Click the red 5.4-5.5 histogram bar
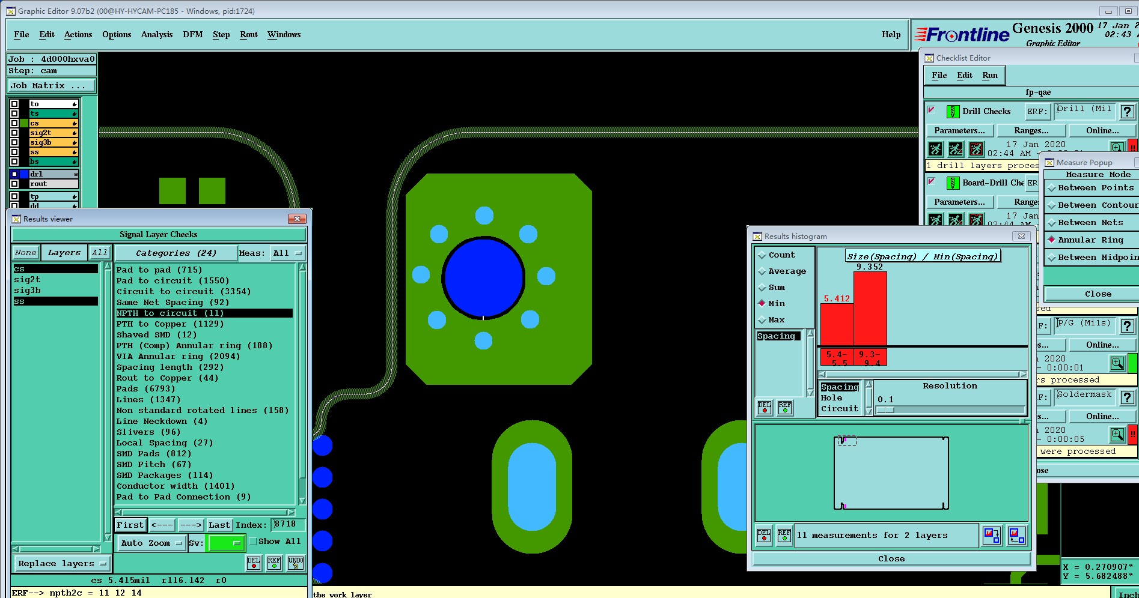 click(837, 325)
